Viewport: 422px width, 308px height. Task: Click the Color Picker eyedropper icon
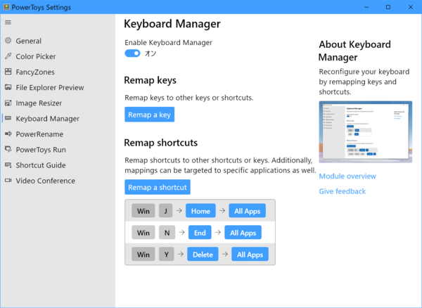(8, 56)
